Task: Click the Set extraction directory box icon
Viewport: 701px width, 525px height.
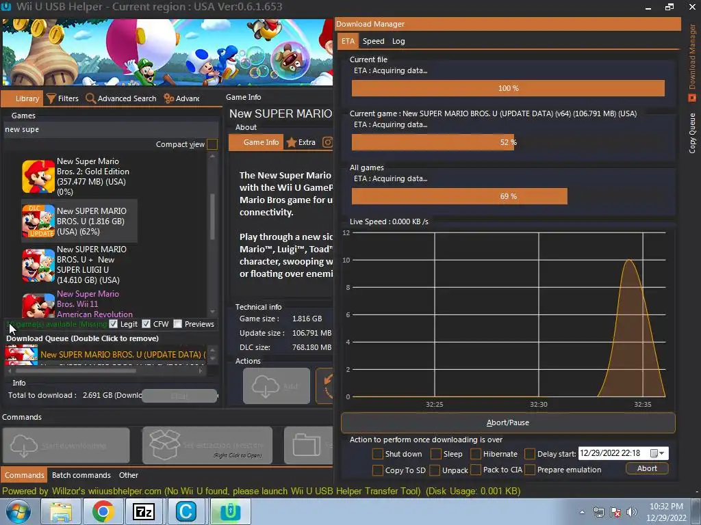Action: 164,445
